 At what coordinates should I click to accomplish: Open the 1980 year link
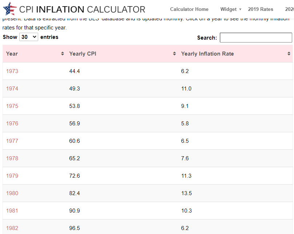12,193
